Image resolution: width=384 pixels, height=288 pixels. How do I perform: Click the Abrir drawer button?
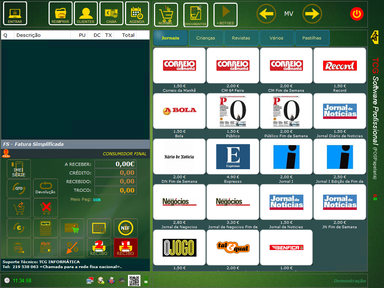(46, 248)
